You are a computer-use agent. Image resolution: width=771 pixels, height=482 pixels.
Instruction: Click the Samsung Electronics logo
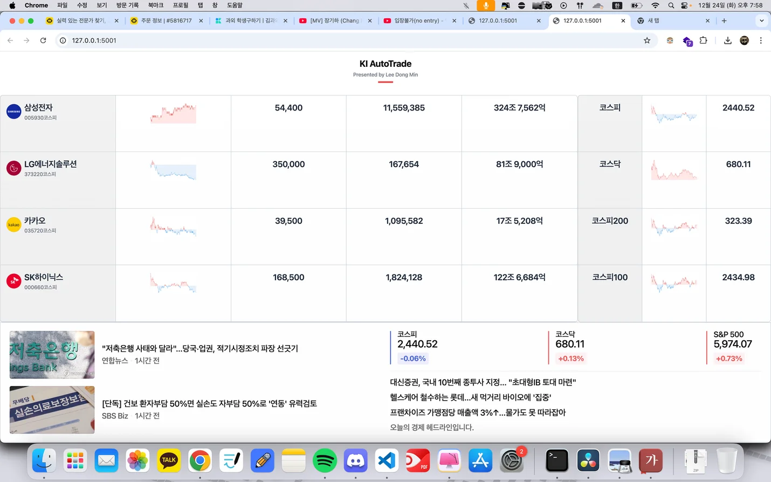tap(13, 112)
